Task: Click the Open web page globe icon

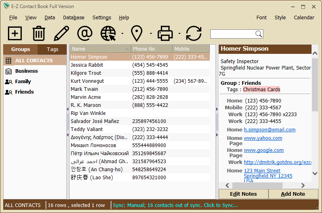Action: click(x=108, y=33)
